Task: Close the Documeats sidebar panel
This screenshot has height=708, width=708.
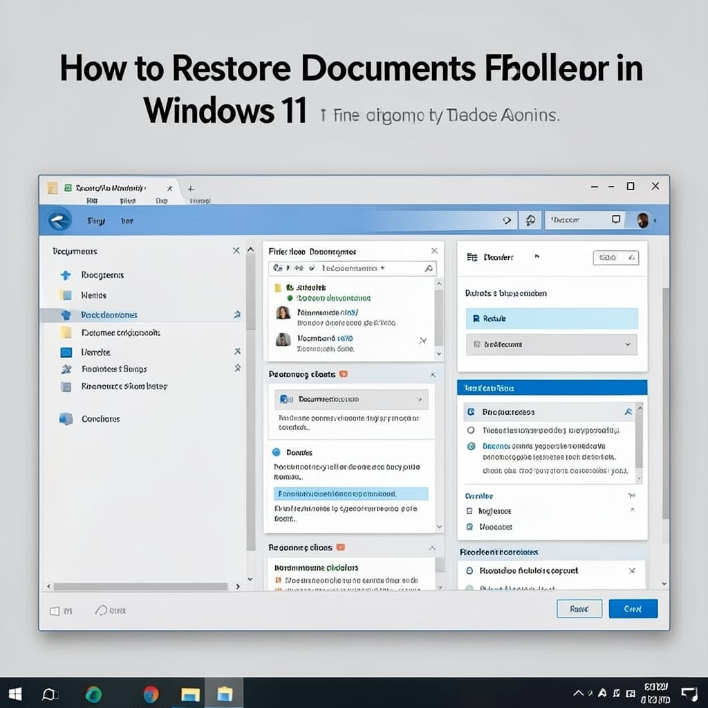Action: tap(236, 250)
